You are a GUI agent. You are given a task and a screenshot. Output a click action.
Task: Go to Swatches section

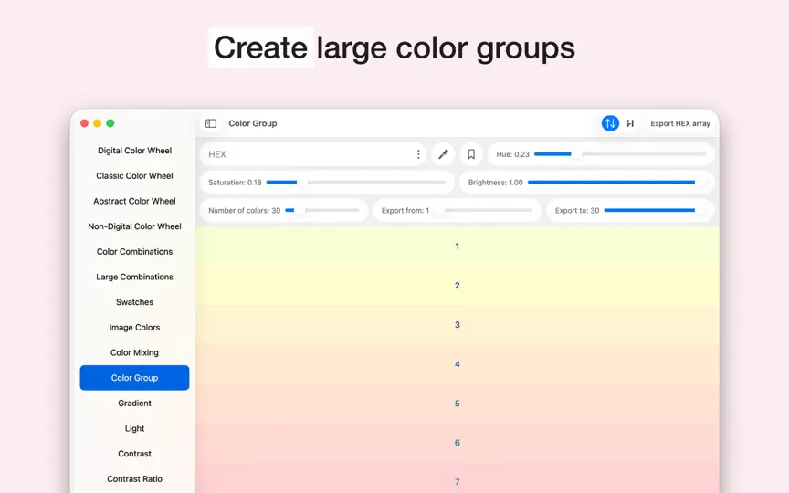point(134,302)
